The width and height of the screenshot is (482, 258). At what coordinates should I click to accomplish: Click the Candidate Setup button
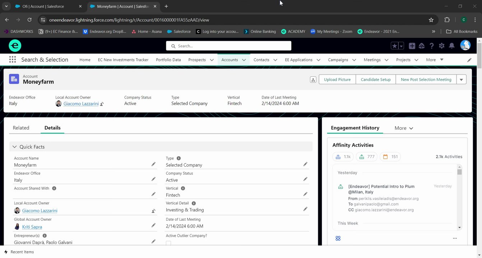point(376,80)
